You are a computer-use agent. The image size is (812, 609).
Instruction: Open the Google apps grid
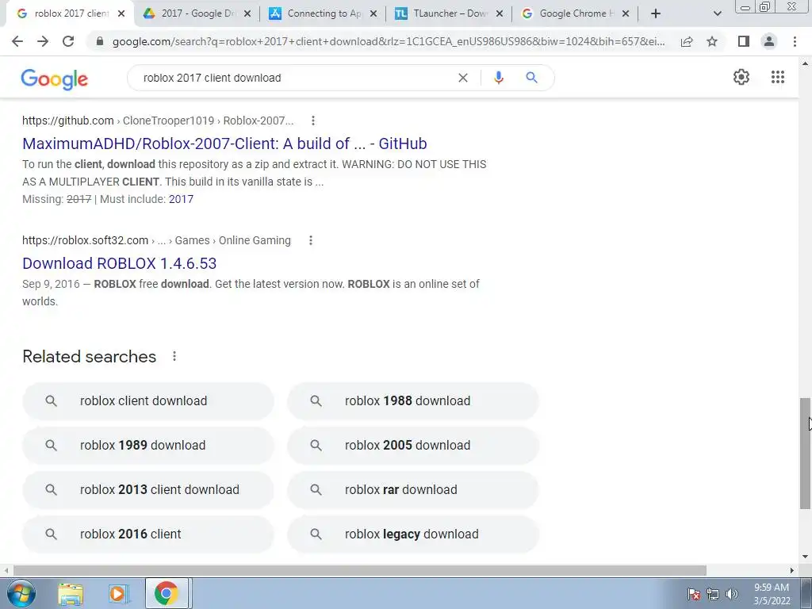777,77
